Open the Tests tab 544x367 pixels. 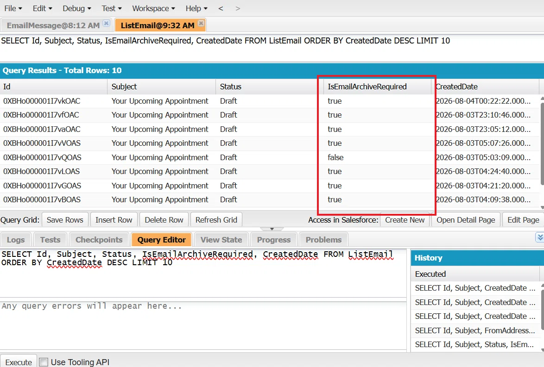[x=51, y=240]
